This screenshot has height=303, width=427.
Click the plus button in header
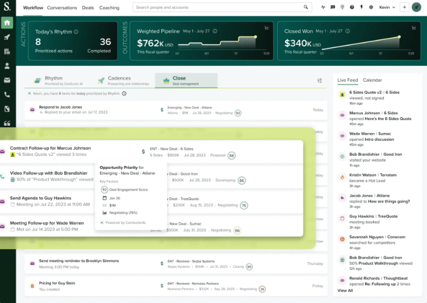pyautogui.click(x=404, y=7)
